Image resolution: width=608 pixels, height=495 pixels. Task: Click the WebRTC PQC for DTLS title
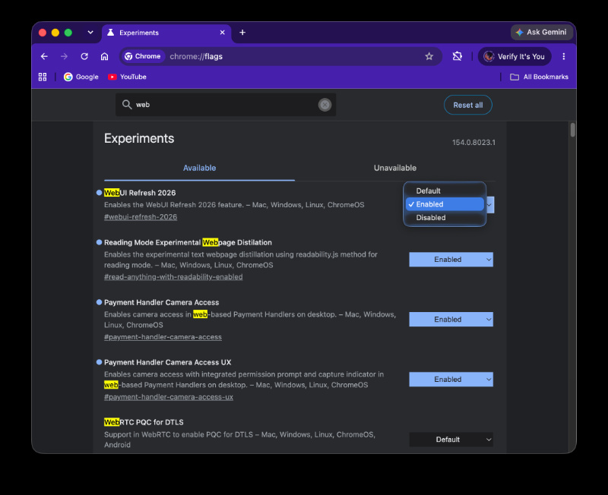click(x=144, y=422)
